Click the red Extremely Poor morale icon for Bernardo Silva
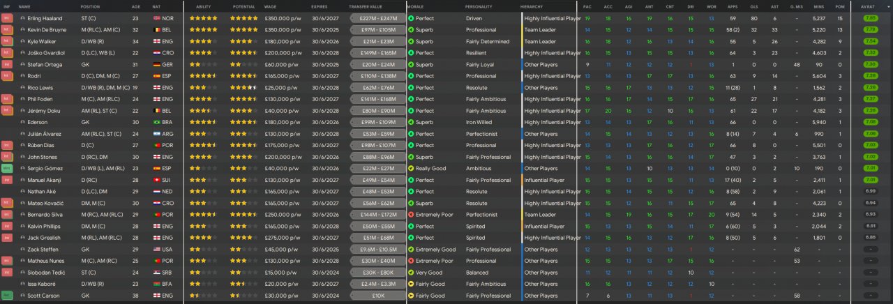893x304 pixels. point(411,215)
